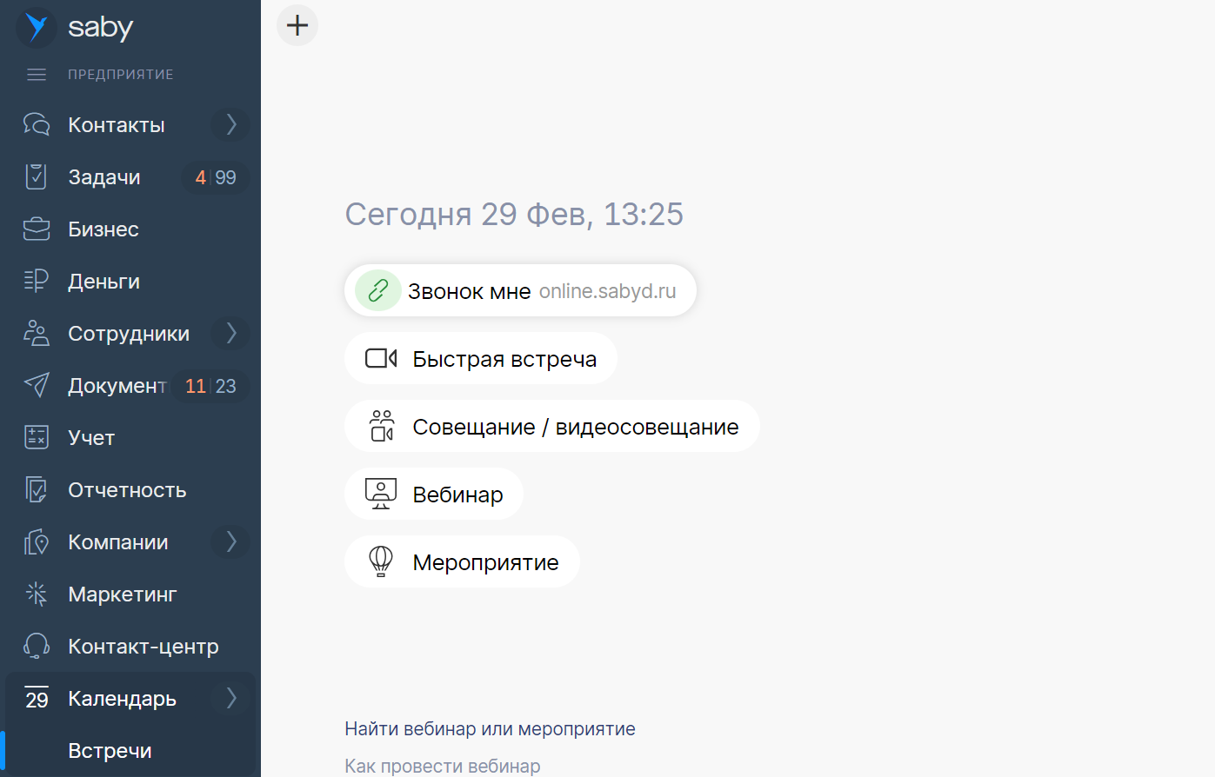Select the Бизнес section
The width and height of the screenshot is (1215, 777).
[103, 229]
